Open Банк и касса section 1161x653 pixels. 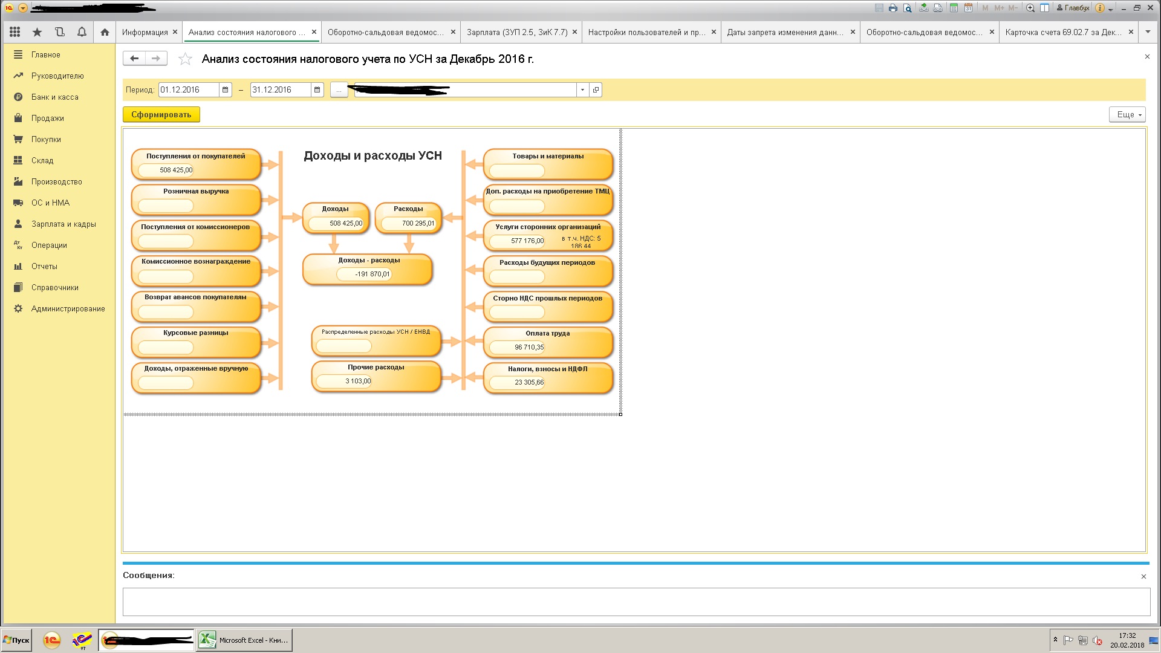tap(54, 97)
